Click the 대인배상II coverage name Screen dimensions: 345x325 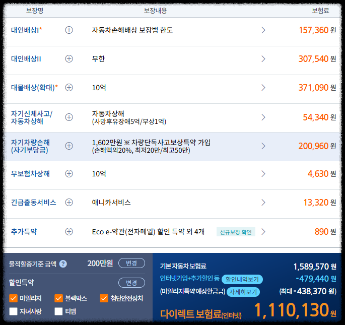point(26,59)
